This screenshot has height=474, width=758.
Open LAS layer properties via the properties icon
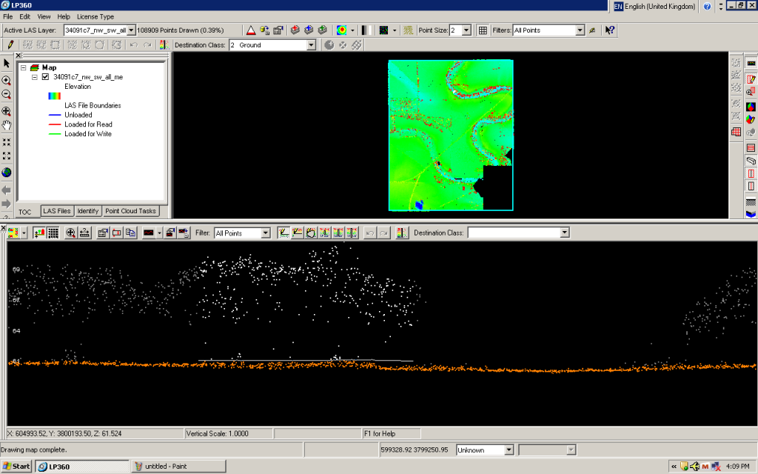point(277,30)
